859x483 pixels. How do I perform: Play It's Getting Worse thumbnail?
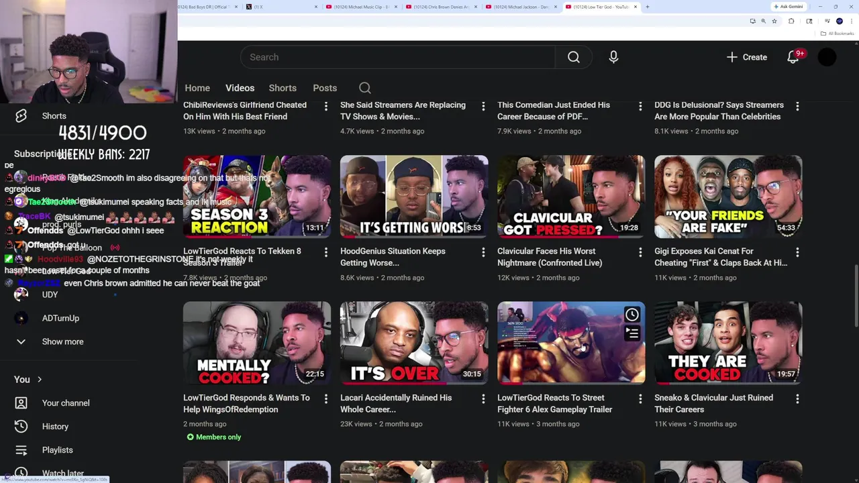(414, 197)
